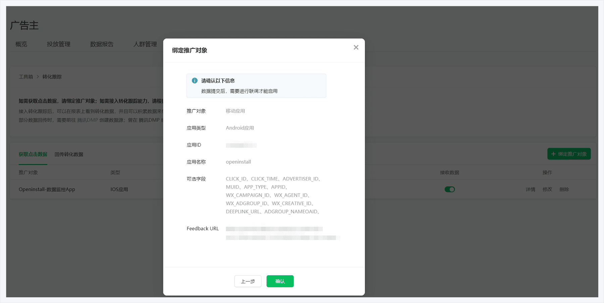Switch to 回传转化数据 tab
The image size is (604, 303).
click(69, 154)
